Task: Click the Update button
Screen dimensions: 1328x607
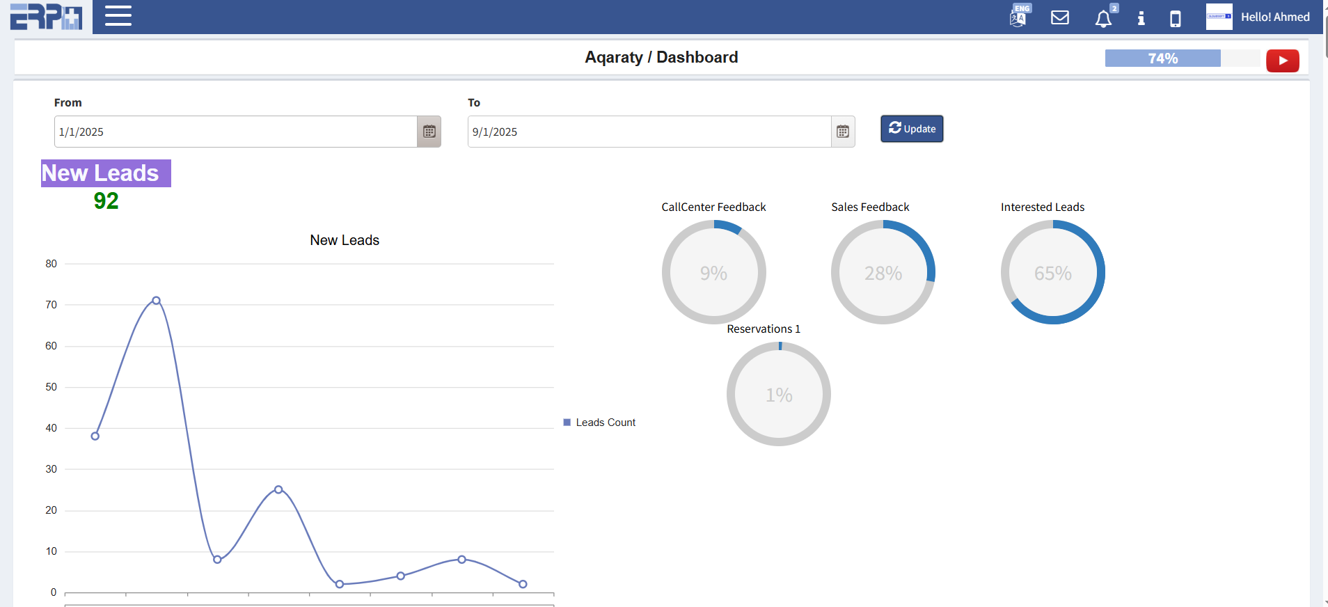Action: tap(911, 129)
